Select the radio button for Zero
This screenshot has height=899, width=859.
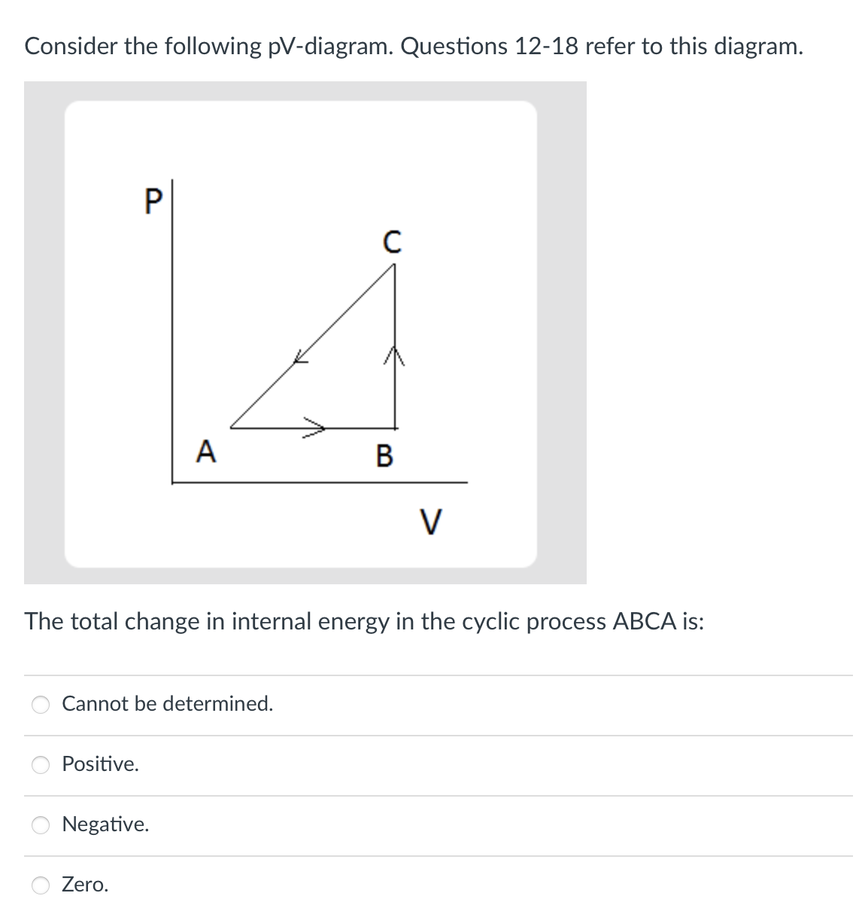click(x=41, y=885)
